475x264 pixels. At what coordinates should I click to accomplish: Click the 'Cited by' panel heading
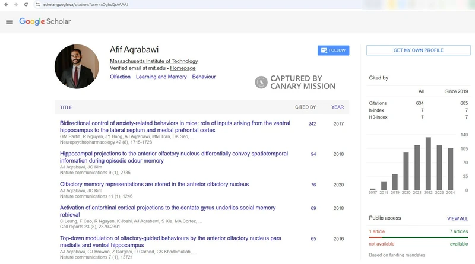[x=378, y=78]
